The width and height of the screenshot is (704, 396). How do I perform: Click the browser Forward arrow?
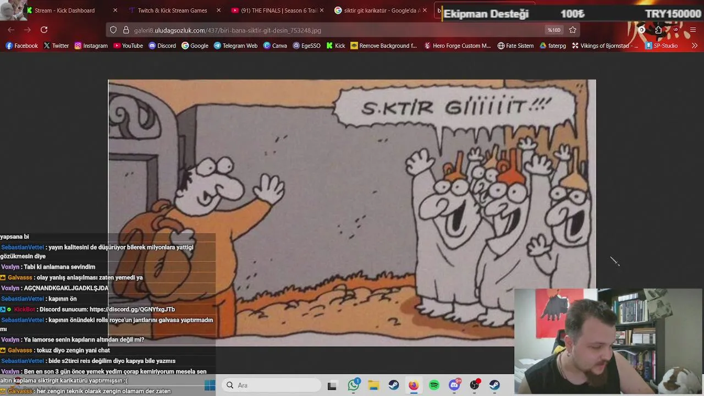(x=26, y=30)
